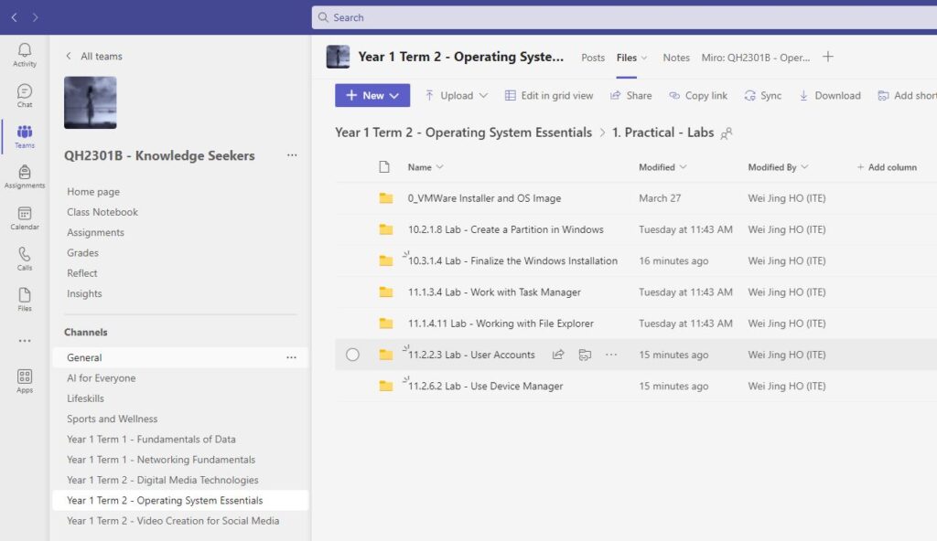Image resolution: width=937 pixels, height=541 pixels.
Task: Select the 11.2.2.3 Lab row selection circle
Action: pos(352,355)
